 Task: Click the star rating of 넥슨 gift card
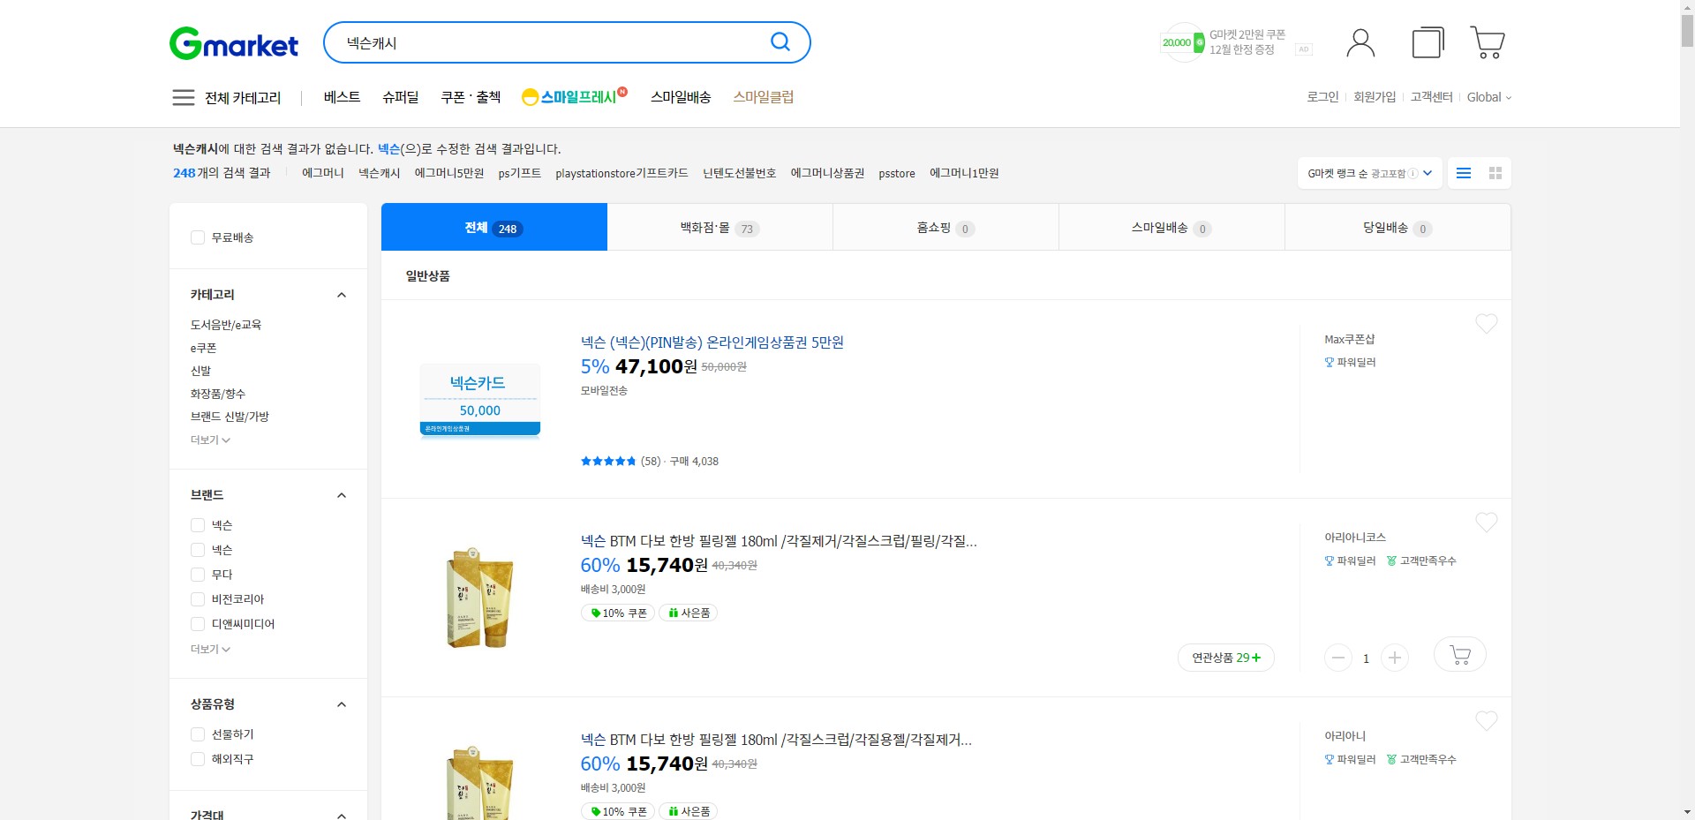point(608,462)
